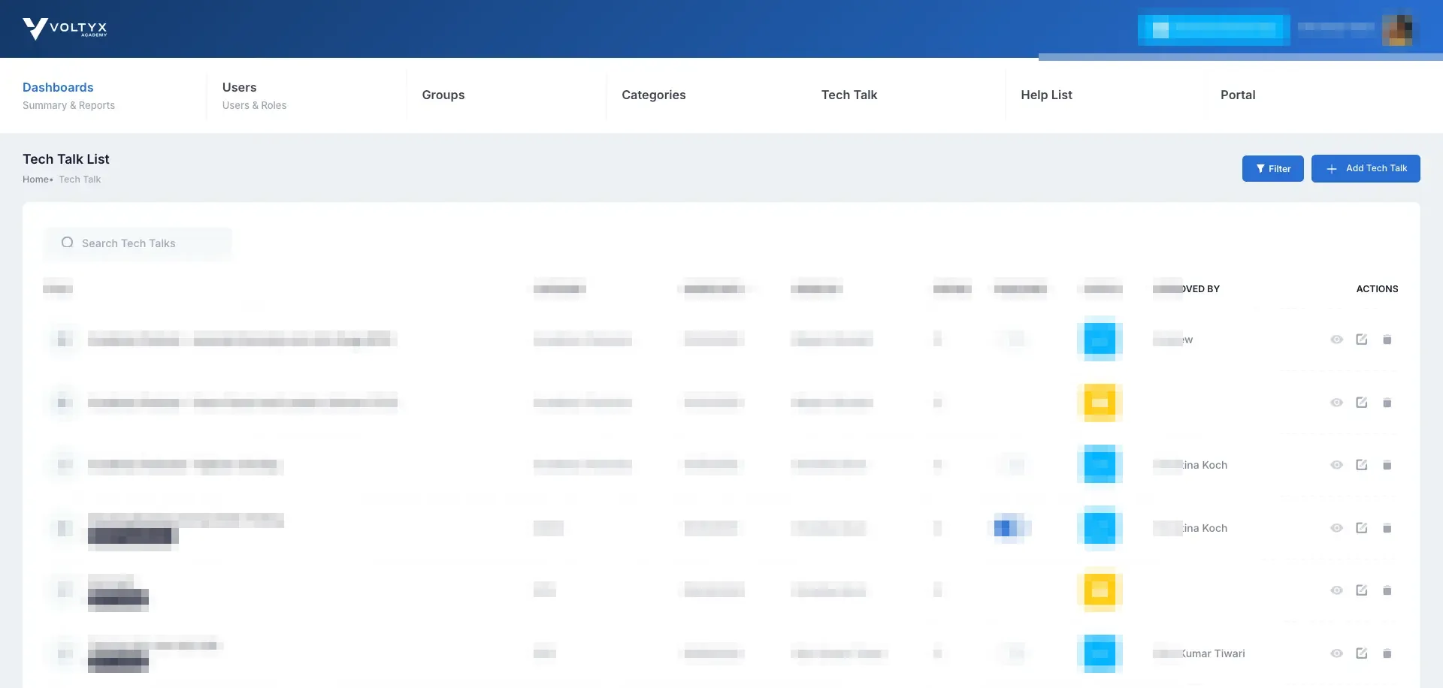Open edit icon in the second row
1443x688 pixels.
(1361, 403)
